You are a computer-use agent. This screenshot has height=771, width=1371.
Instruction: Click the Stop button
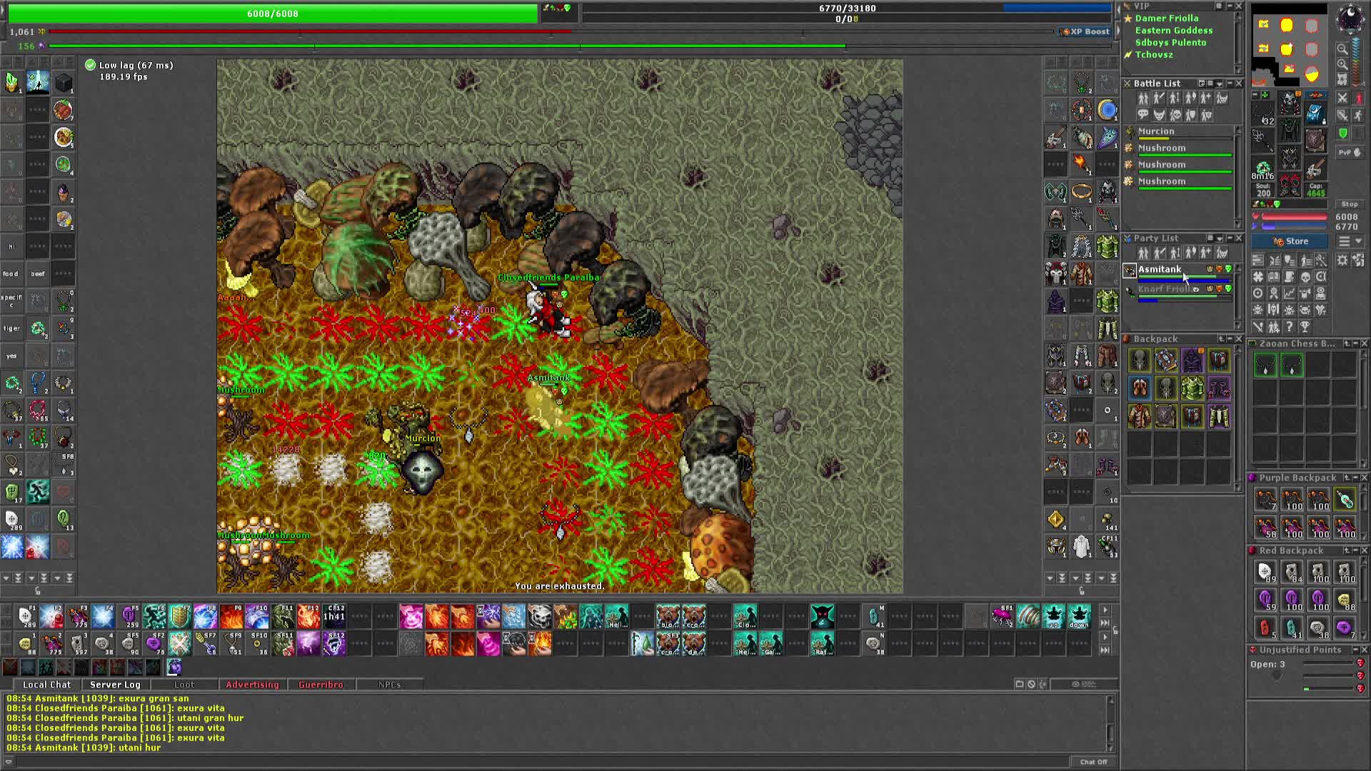click(x=1350, y=204)
